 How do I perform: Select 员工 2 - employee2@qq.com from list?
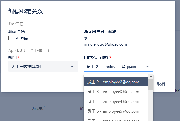pos(115,82)
